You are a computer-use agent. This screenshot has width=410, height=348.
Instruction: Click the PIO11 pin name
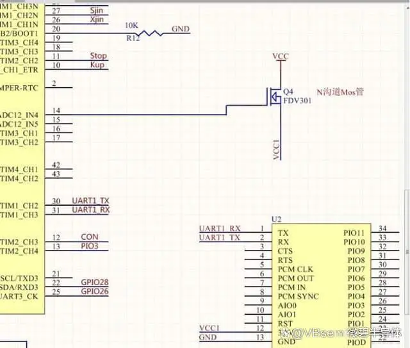[354, 233]
